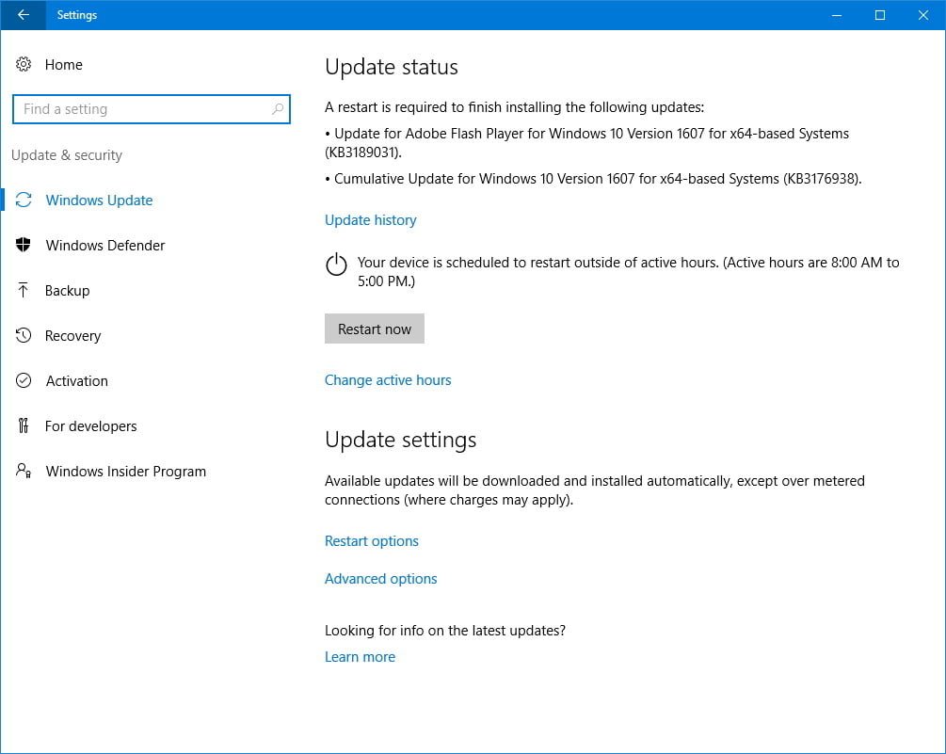Click the Backup upload arrow icon
The image size is (946, 754).
(x=24, y=291)
